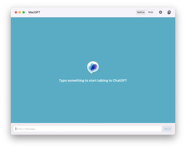Switch to Web mode

coord(150,12)
